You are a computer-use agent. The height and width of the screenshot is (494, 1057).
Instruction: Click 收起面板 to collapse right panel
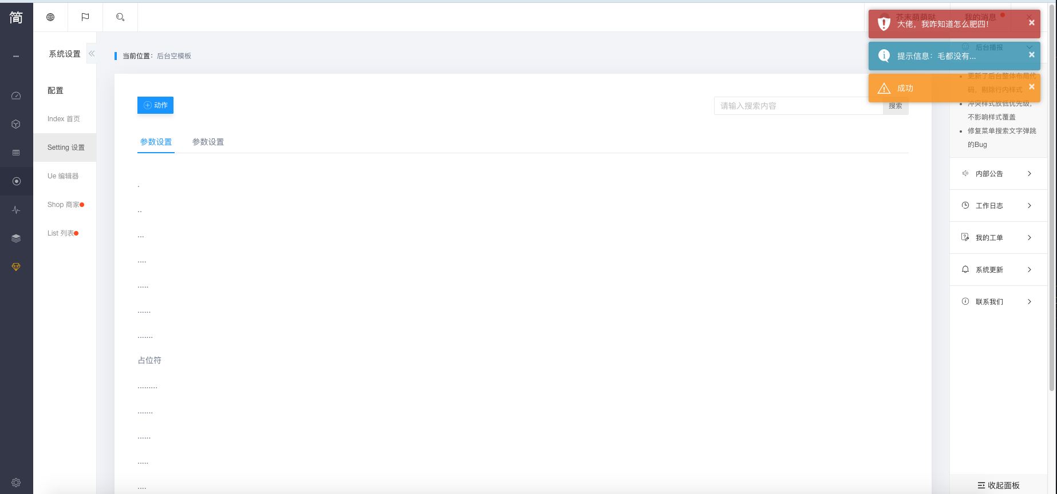[x=999, y=485]
